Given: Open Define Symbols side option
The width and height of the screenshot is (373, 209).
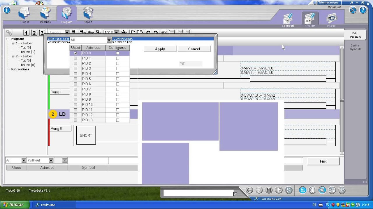Looking at the screenshot, I should tap(355, 47).
